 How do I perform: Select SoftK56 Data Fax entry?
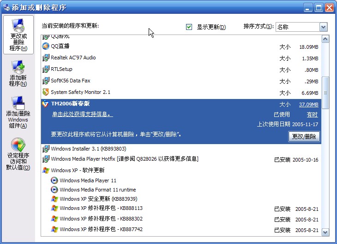[71, 81]
